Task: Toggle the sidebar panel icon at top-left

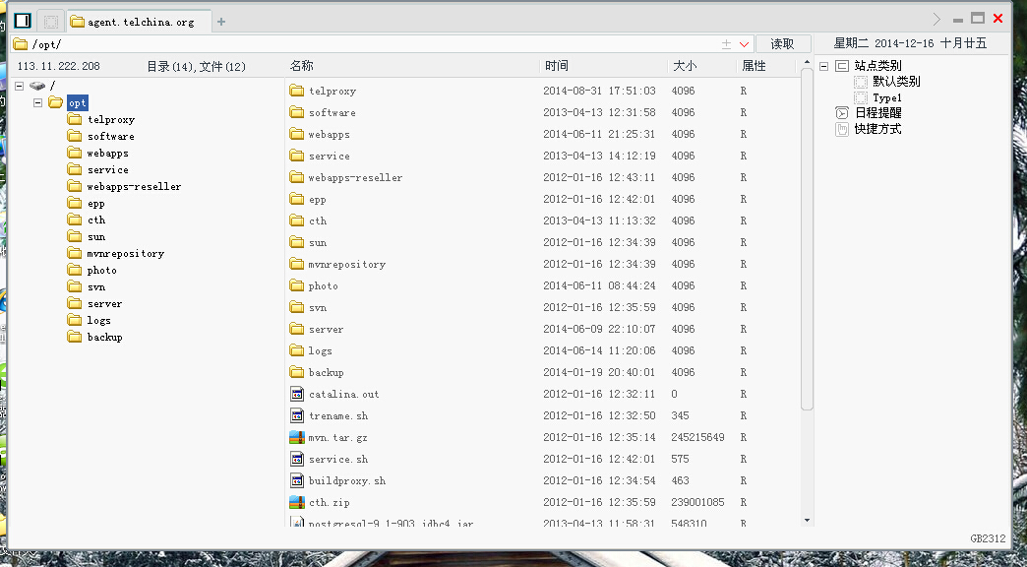Action: pyautogui.click(x=23, y=21)
